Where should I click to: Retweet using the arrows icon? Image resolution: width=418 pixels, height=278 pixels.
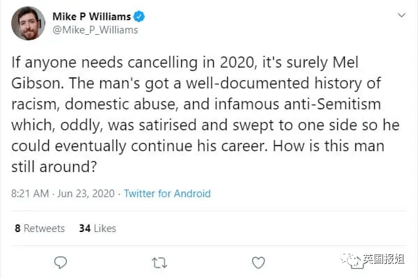click(160, 263)
